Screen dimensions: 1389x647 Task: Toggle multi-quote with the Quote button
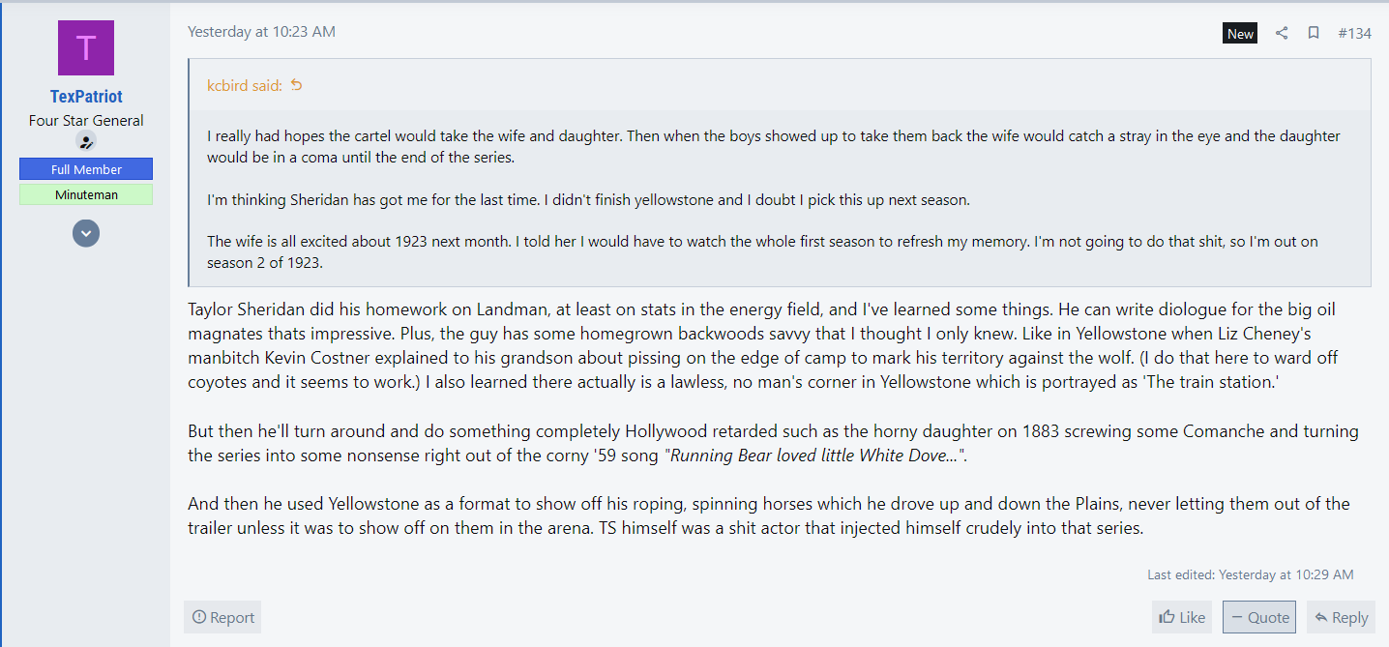tap(1259, 617)
